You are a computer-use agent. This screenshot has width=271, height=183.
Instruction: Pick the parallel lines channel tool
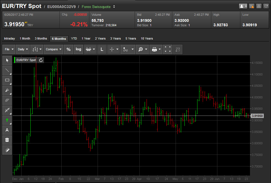7,100
